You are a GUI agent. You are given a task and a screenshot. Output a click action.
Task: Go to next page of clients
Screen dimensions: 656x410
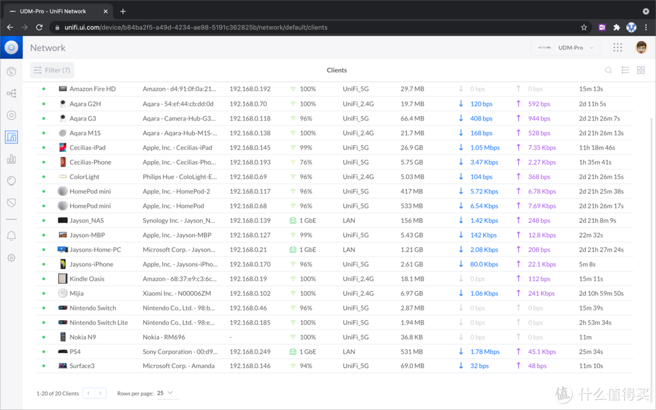pyautogui.click(x=100, y=393)
